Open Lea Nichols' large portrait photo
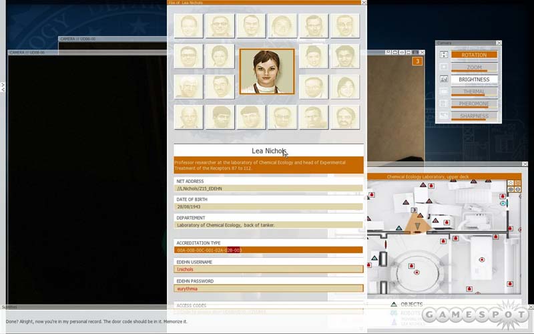The image size is (534, 334). tap(266, 71)
